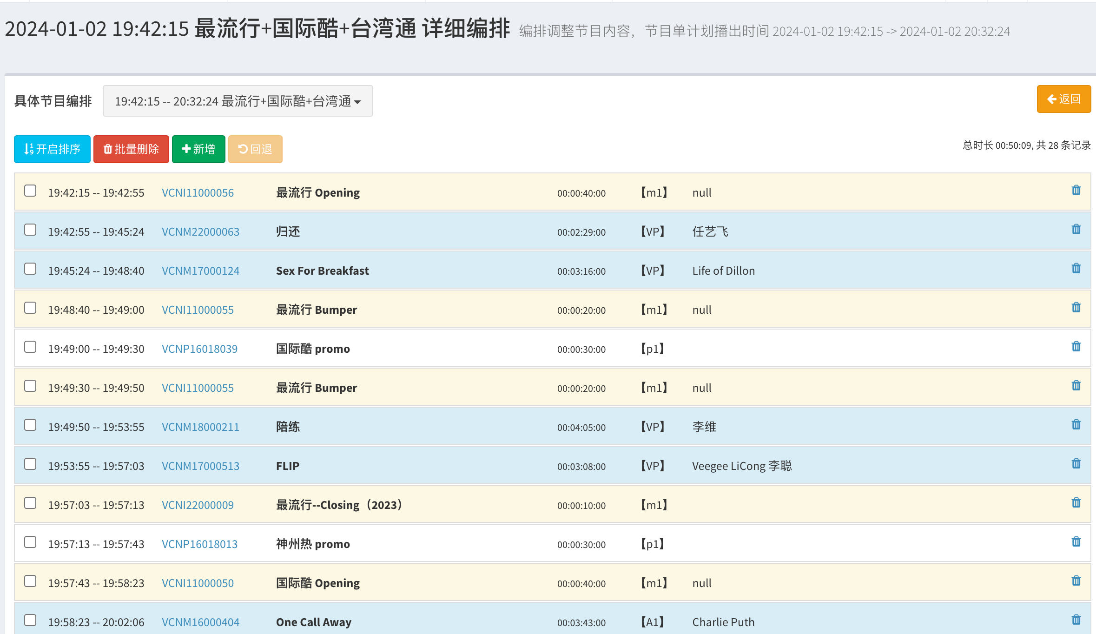1096x634 pixels.
Task: Select checkbox for 最流行--Closing（2023）row
Action: 30,503
